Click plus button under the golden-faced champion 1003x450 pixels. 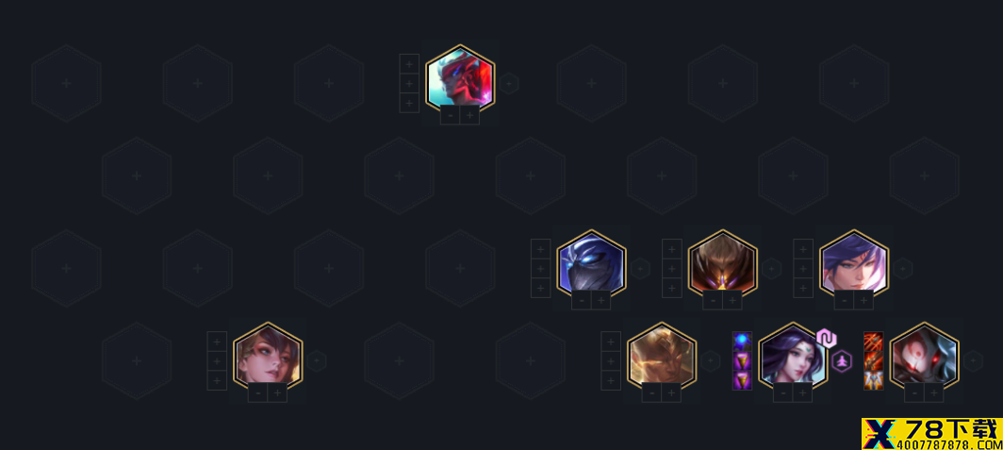[671, 392]
